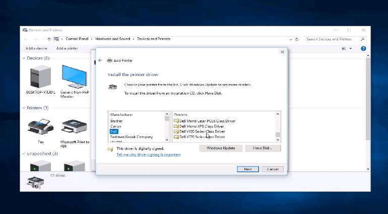388x214 pixels.
Task: Click the back arrow in Add Printer dialog
Action: pyautogui.click(x=100, y=60)
